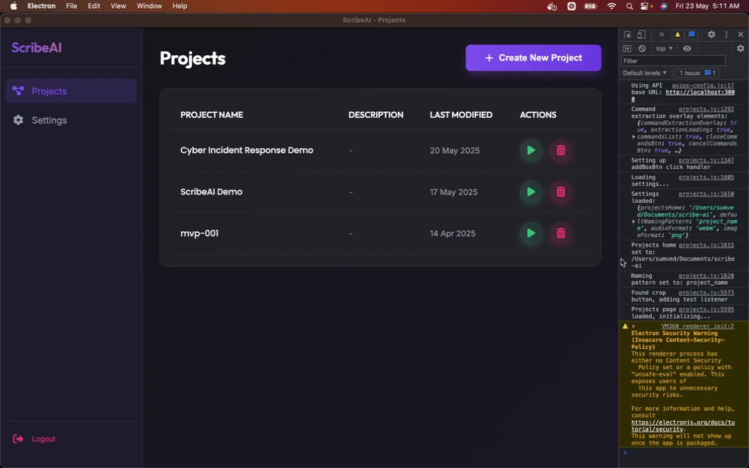This screenshot has height=468, width=749.
Task: Open the Wi-Fi menu bar icon
Action: (x=611, y=6)
